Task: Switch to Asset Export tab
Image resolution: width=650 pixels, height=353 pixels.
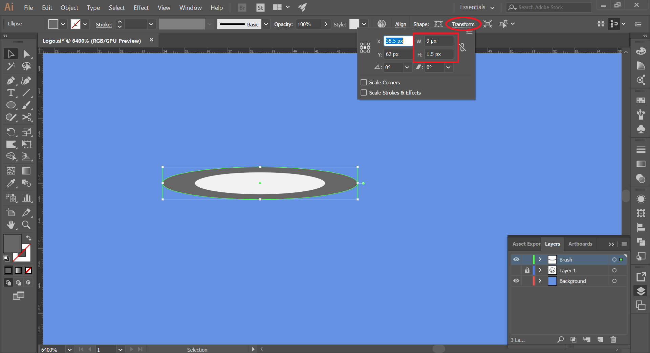Action: pyautogui.click(x=526, y=244)
